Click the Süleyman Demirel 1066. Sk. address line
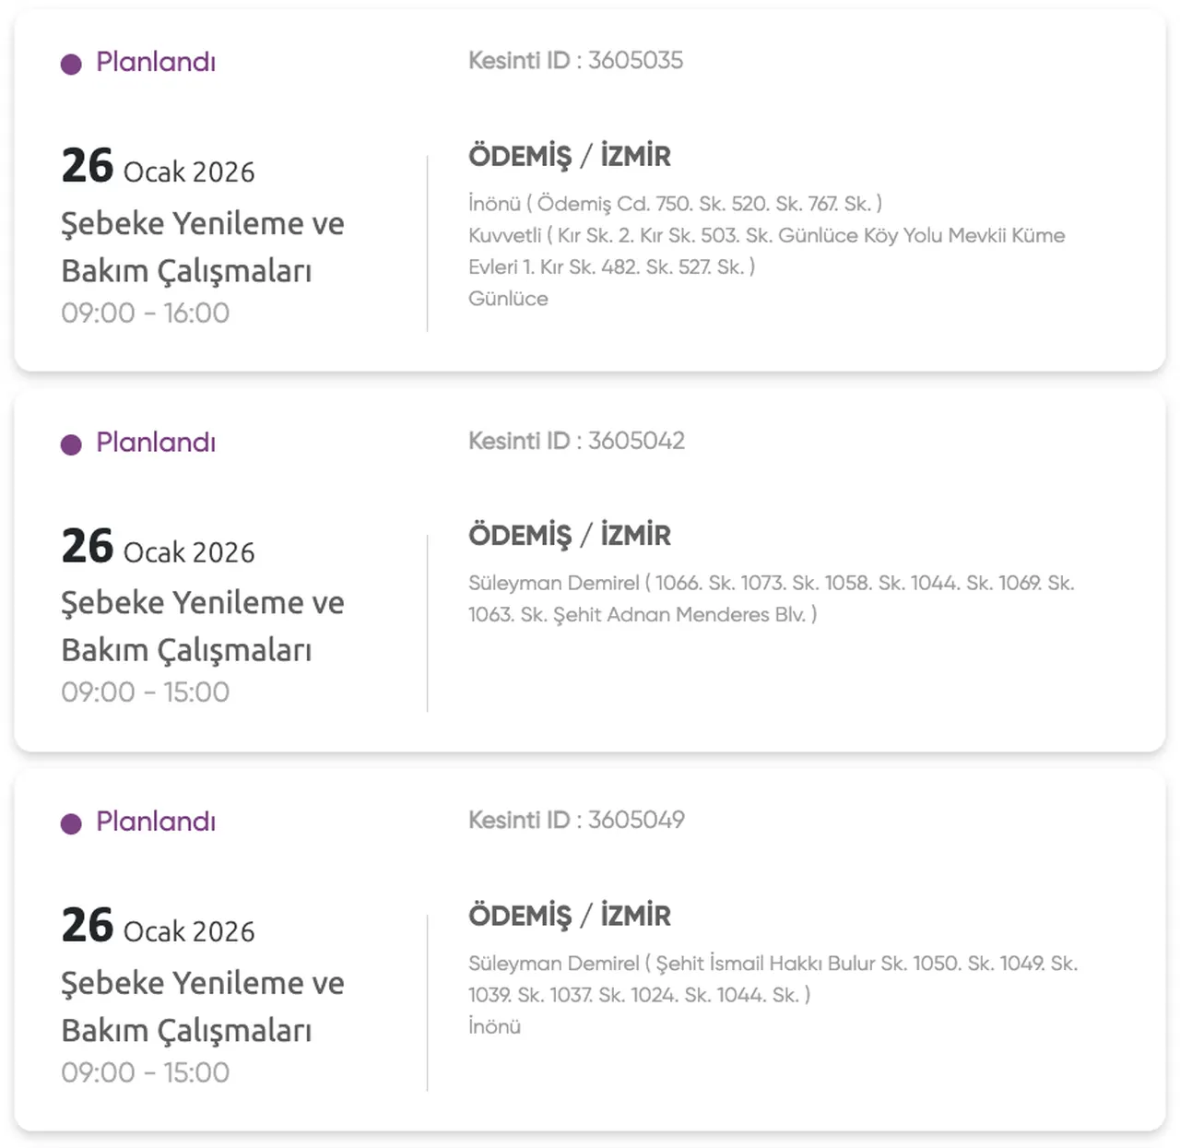1180x1148 pixels. click(x=771, y=584)
